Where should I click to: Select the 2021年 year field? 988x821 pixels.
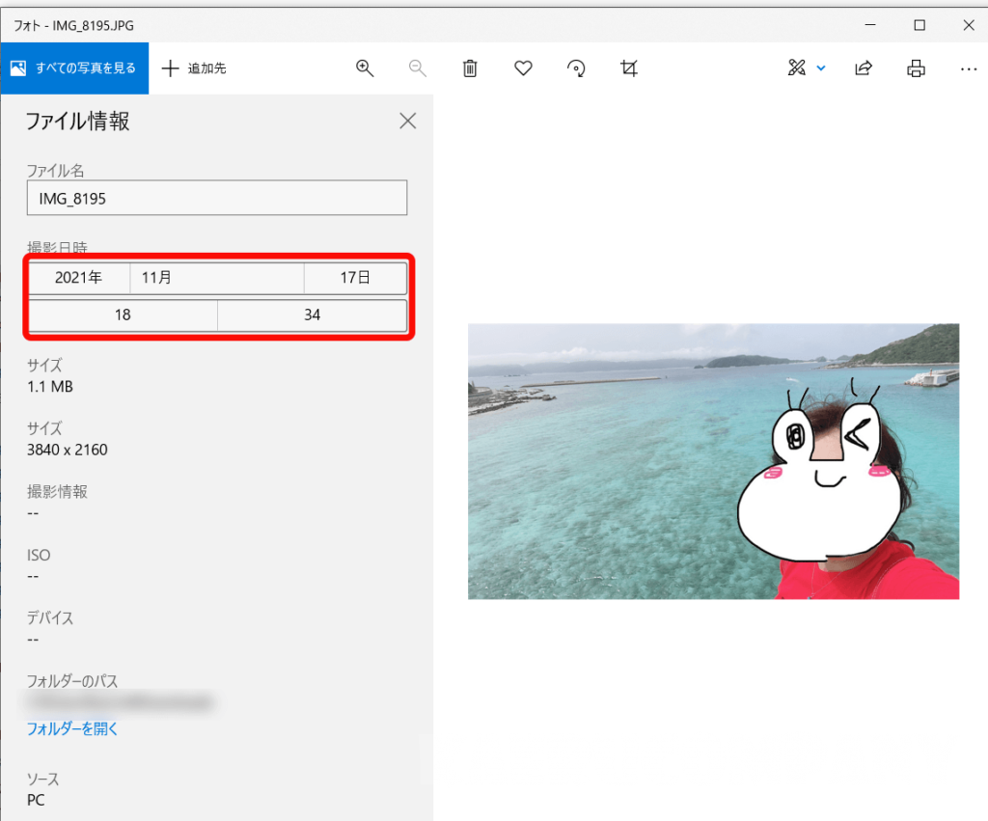pos(79,278)
